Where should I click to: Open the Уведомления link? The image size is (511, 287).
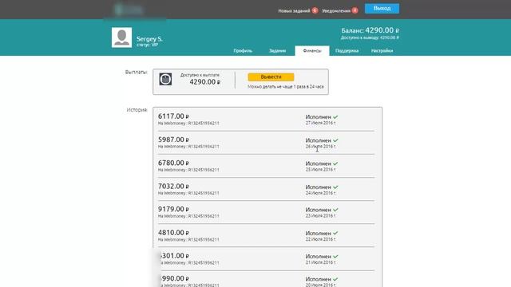[x=336, y=10]
